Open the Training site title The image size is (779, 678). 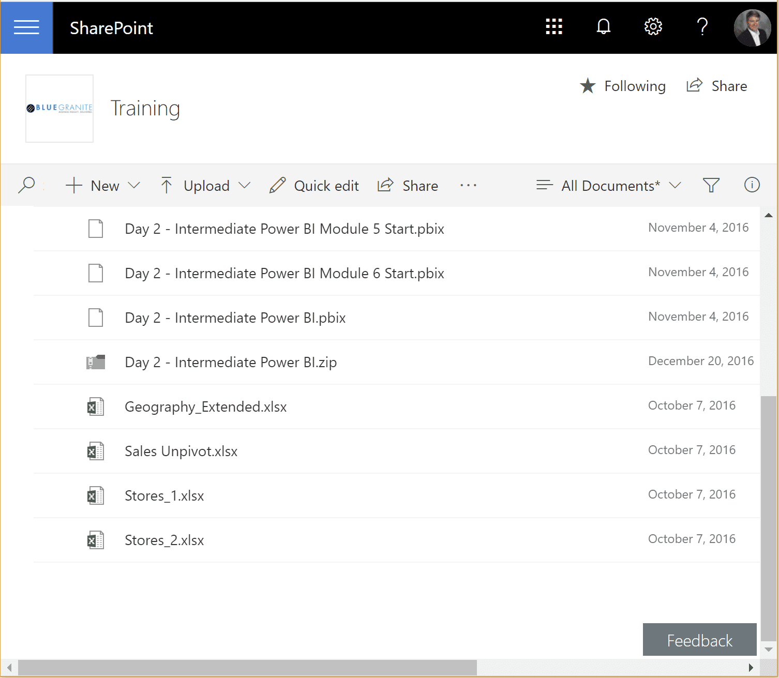[x=145, y=109]
